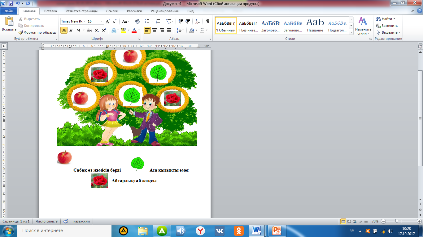This screenshot has height=237, width=423.
Task: Expand the styles gallery list
Action: pyautogui.click(x=351, y=32)
